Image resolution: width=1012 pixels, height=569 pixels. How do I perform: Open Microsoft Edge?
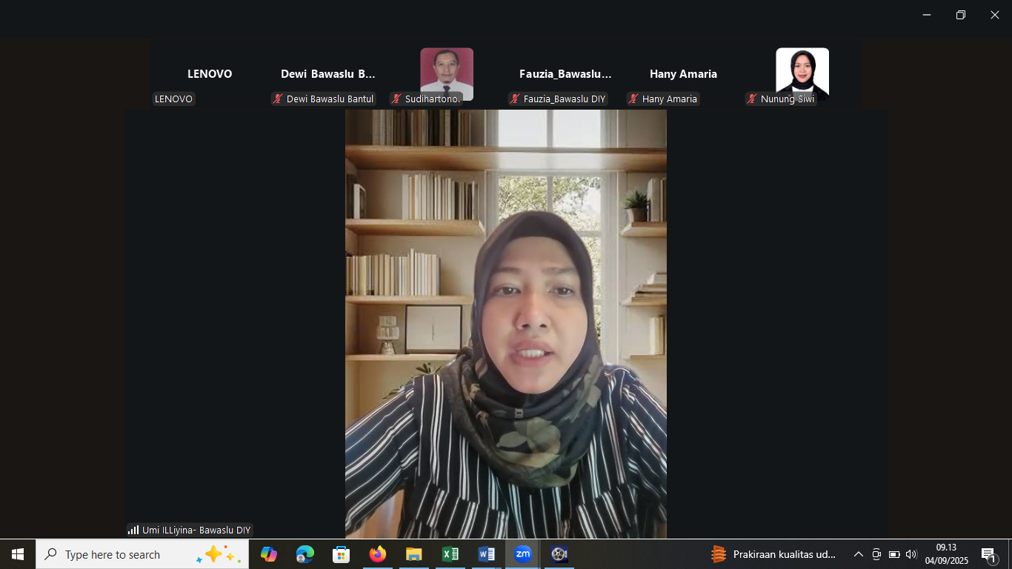pyautogui.click(x=304, y=554)
